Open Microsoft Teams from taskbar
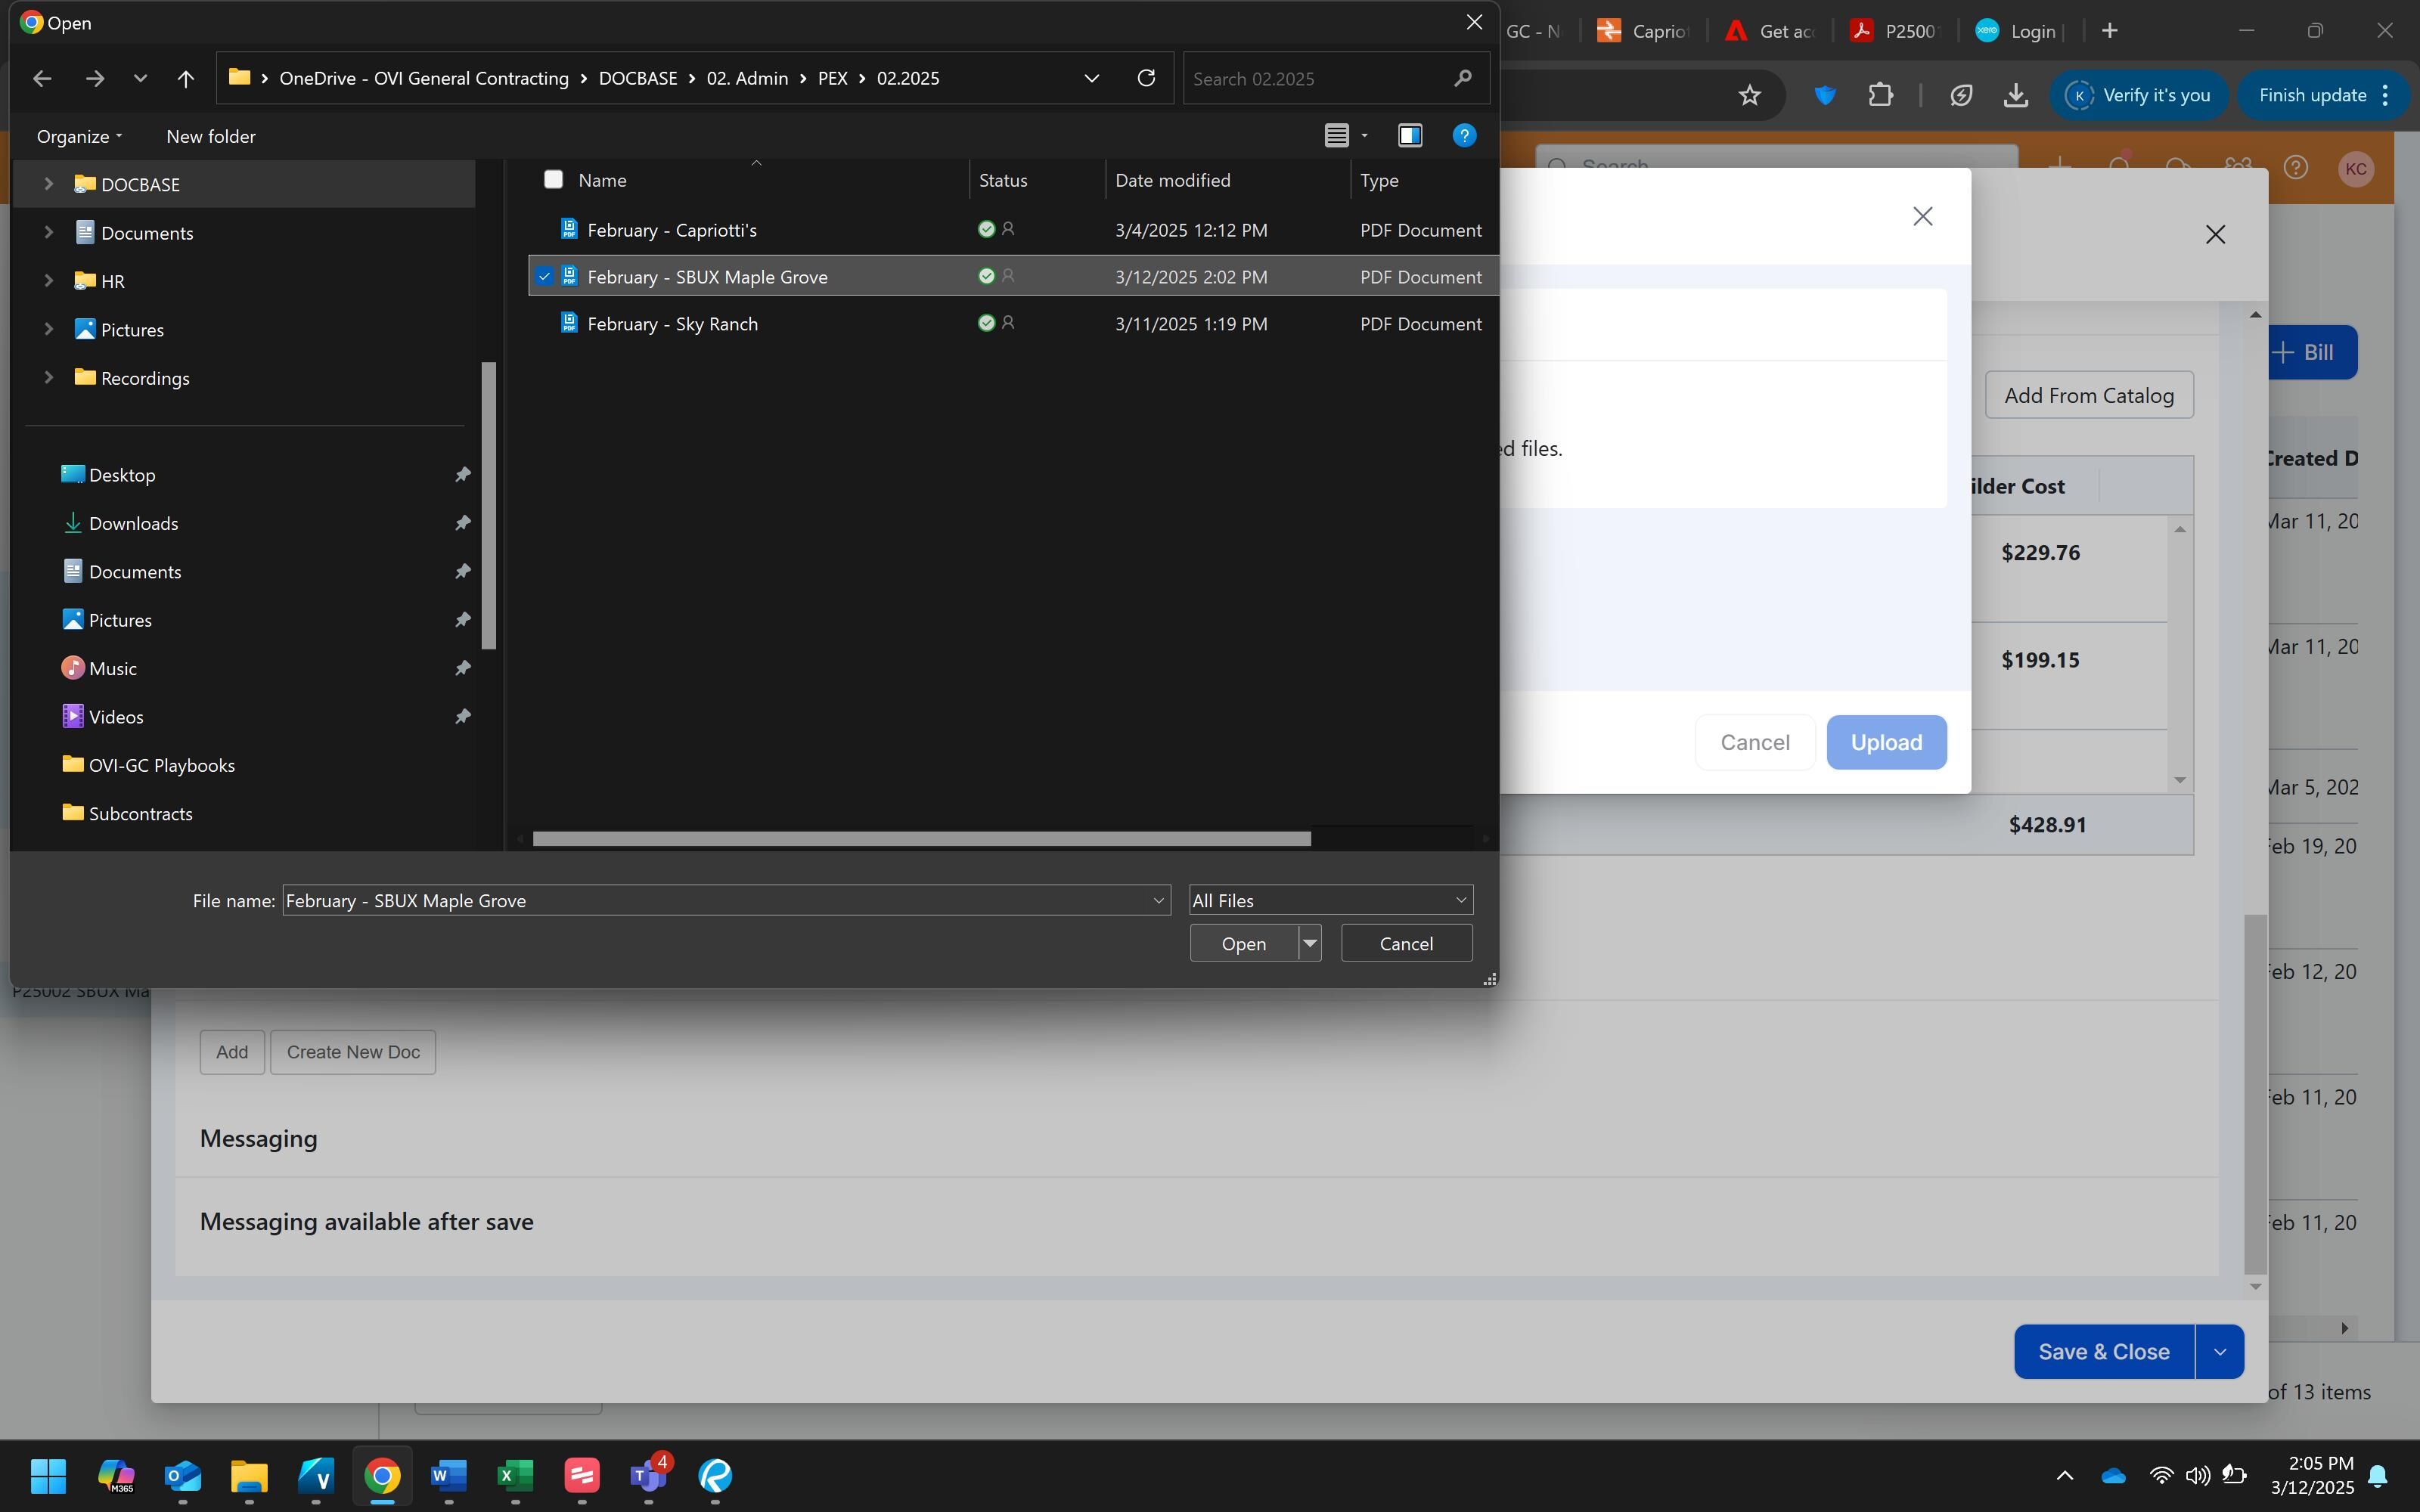The width and height of the screenshot is (2420, 1512). tap(648, 1475)
